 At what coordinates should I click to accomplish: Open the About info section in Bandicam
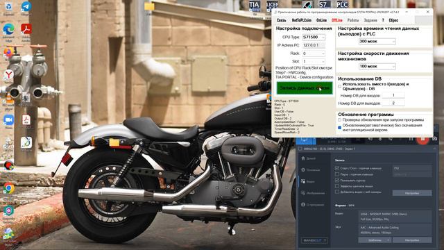(313, 205)
